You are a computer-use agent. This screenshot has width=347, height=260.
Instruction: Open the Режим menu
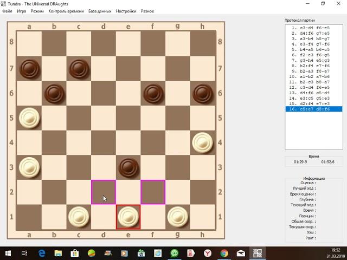coord(37,11)
